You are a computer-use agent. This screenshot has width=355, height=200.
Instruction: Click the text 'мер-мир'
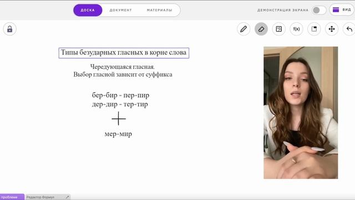(x=118, y=134)
